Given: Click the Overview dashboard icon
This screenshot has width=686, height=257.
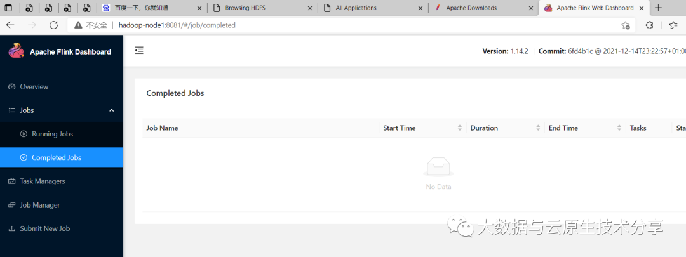Looking at the screenshot, I should coord(12,86).
